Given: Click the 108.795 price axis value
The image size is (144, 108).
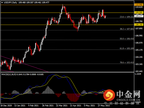Looking at the screenshot, I should pos(139,21).
